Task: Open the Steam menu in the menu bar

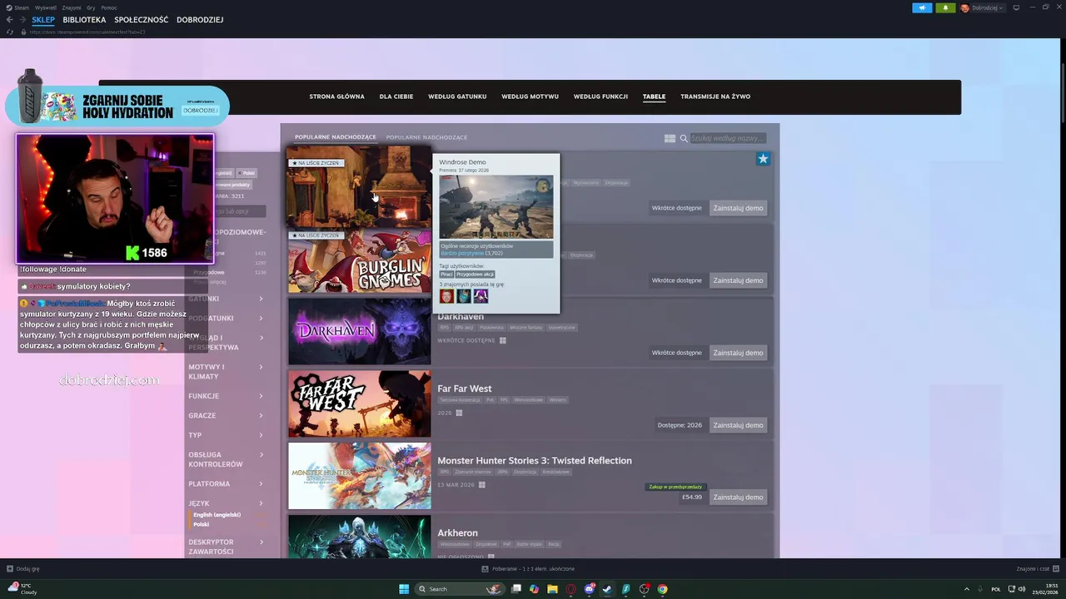Action: click(22, 7)
